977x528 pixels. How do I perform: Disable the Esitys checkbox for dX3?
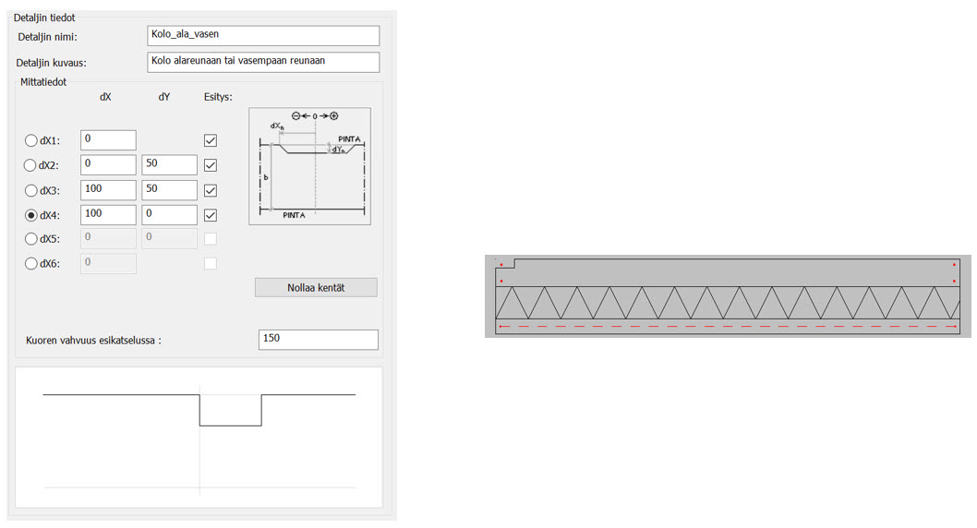click(211, 190)
